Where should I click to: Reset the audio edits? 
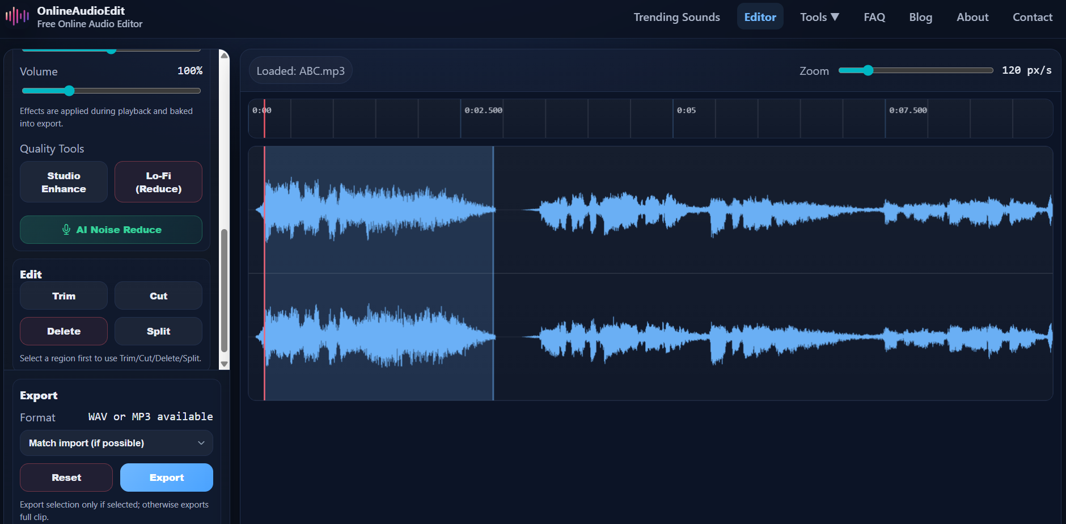click(x=66, y=477)
